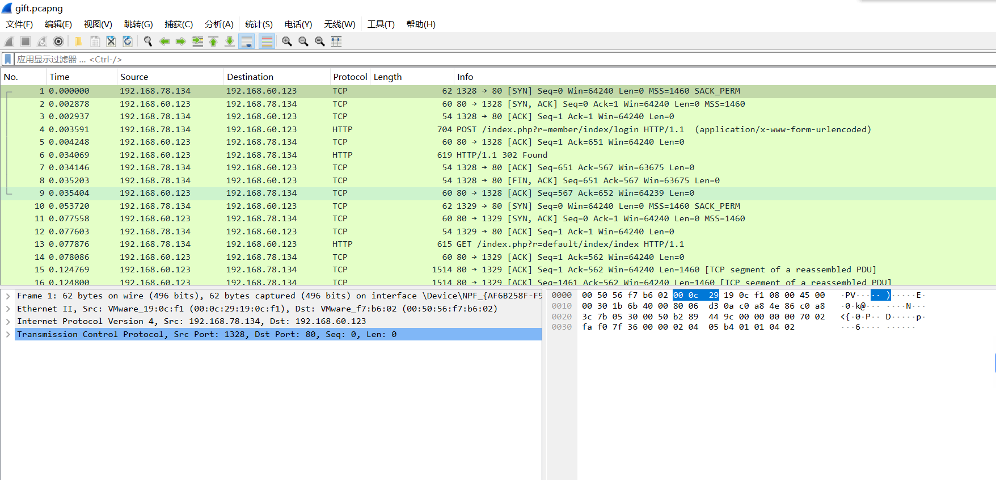Reload this capture file
The width and height of the screenshot is (996, 480).
coord(128,41)
